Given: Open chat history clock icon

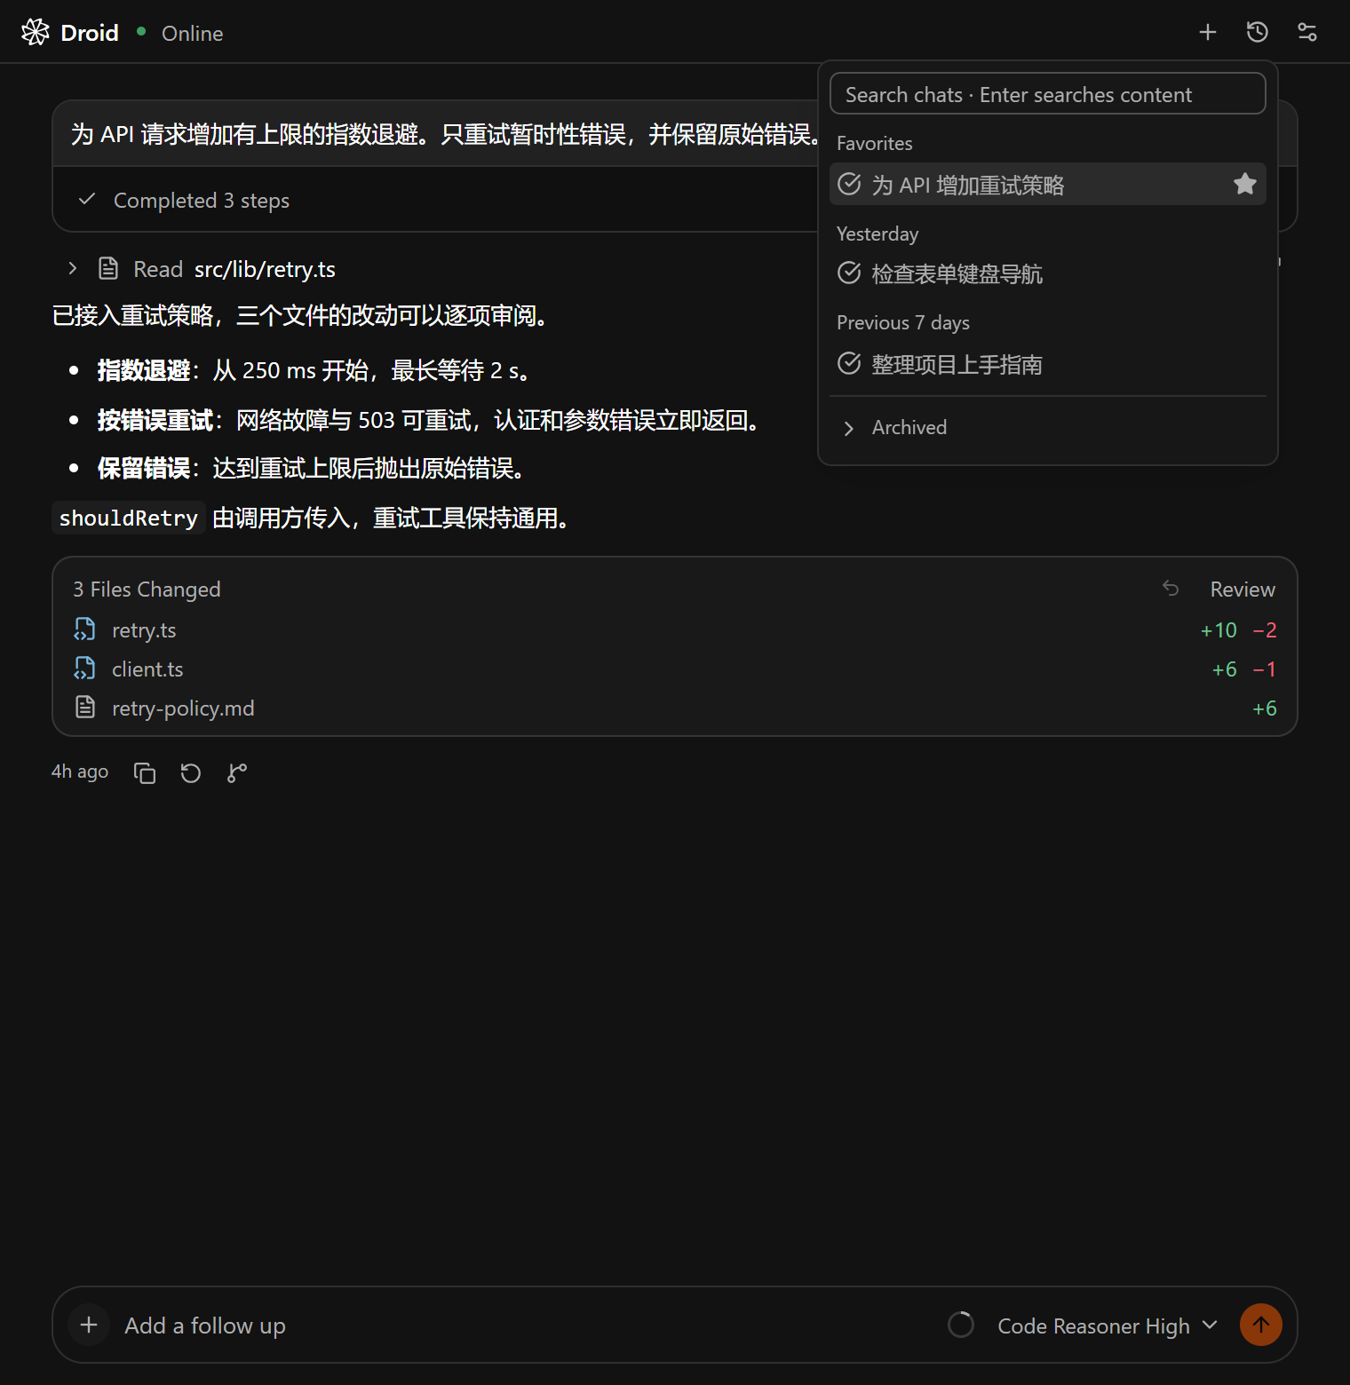Looking at the screenshot, I should [1258, 33].
